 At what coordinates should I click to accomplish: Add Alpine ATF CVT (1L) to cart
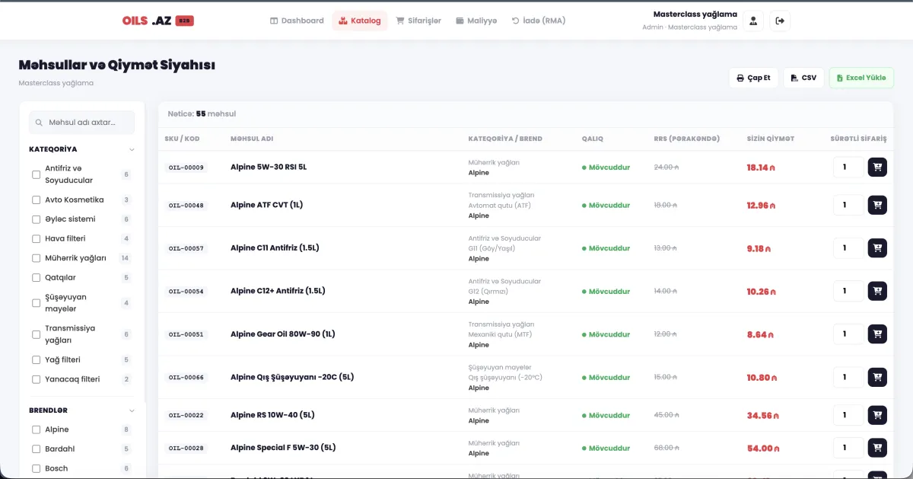click(877, 205)
